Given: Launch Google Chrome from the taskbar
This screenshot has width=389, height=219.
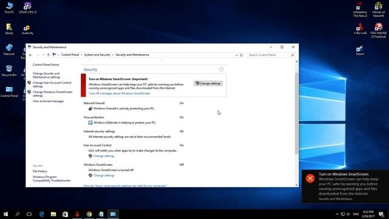Looking at the screenshot, I should (x=89, y=214).
